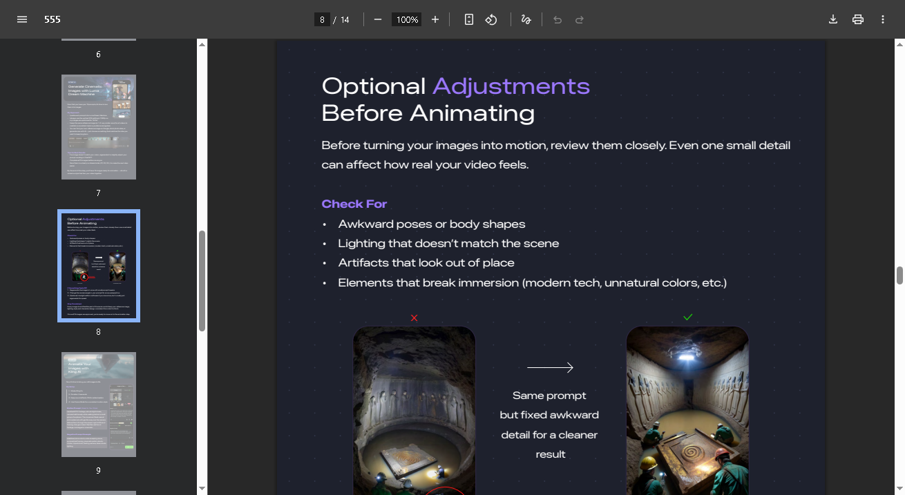This screenshot has width=905, height=495.
Task: Click the zoom out minus icon
Action: tap(378, 19)
